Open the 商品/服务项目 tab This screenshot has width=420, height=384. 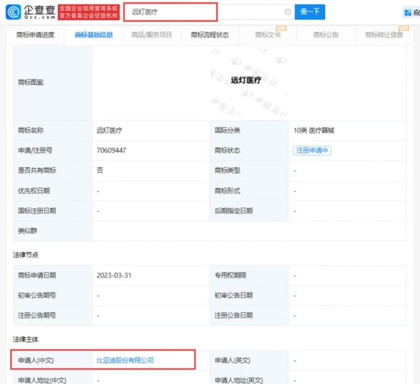tap(152, 35)
